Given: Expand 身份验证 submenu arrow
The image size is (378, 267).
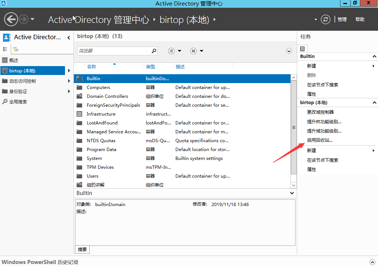Looking at the screenshot, I should click(x=69, y=91).
